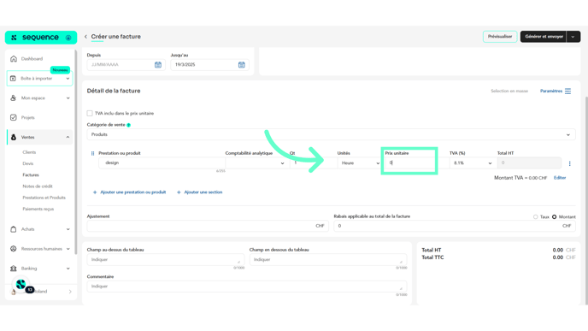Expand the Achats chevron
Viewport: 588px width, 331px height.
pos(68,229)
